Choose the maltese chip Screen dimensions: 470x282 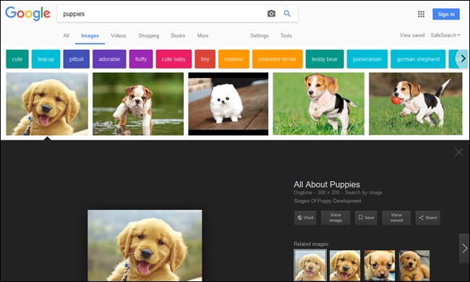234,59
